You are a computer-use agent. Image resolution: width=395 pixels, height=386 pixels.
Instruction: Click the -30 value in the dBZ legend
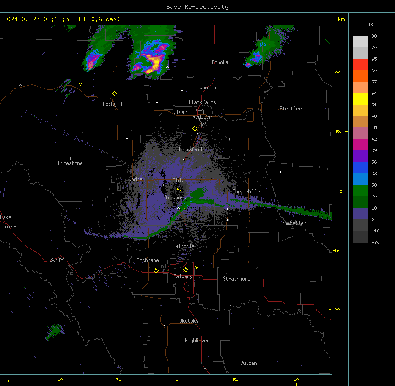click(x=375, y=242)
